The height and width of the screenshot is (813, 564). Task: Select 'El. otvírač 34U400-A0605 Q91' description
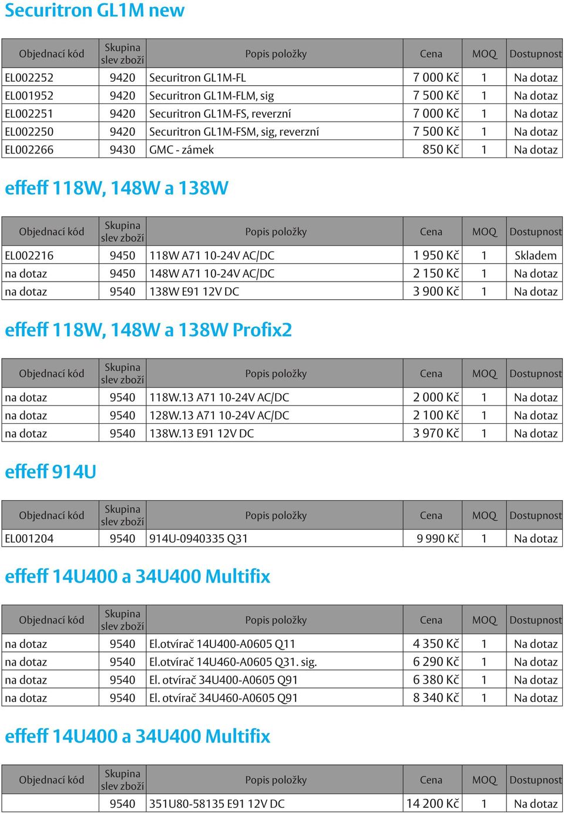(223, 681)
